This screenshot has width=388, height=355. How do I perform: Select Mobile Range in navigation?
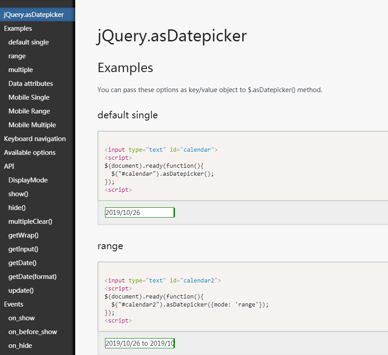[x=29, y=111]
